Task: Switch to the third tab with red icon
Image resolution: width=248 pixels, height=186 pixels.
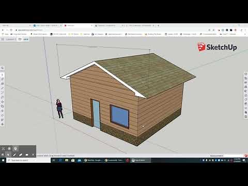Action: 79,25
